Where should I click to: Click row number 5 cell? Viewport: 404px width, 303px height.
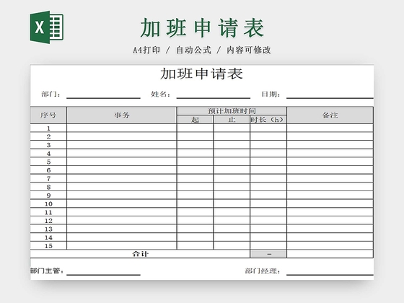(48, 162)
